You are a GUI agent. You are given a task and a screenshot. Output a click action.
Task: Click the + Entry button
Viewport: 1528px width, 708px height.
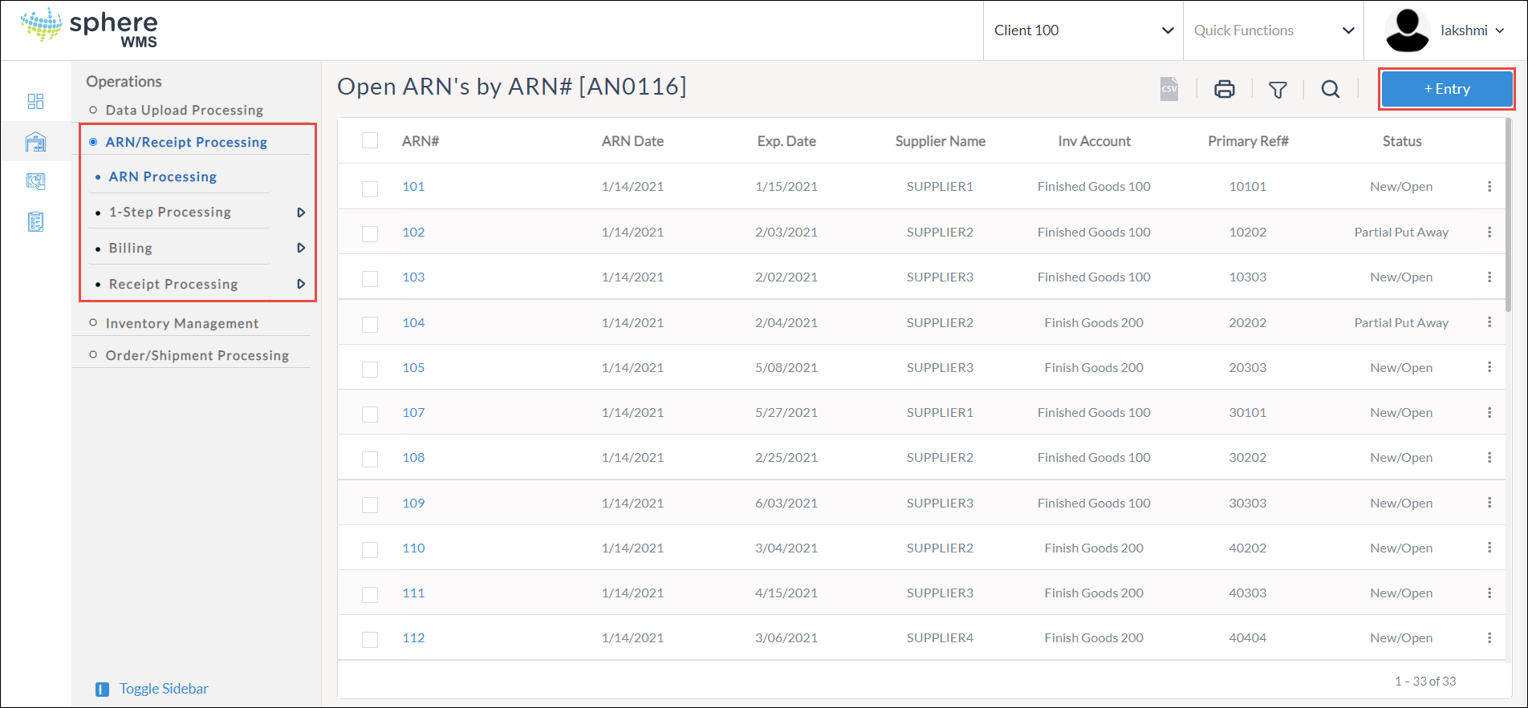click(1447, 89)
